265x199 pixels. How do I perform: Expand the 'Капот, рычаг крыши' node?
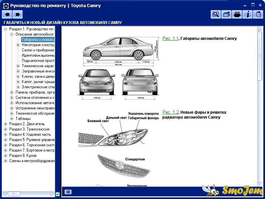18,82
